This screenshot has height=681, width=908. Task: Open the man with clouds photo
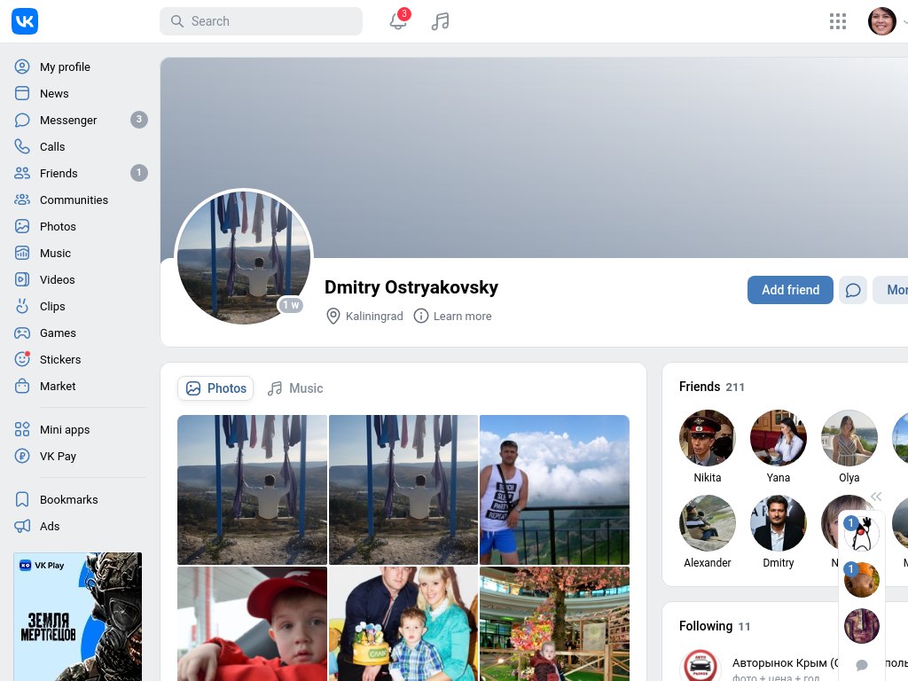click(554, 489)
